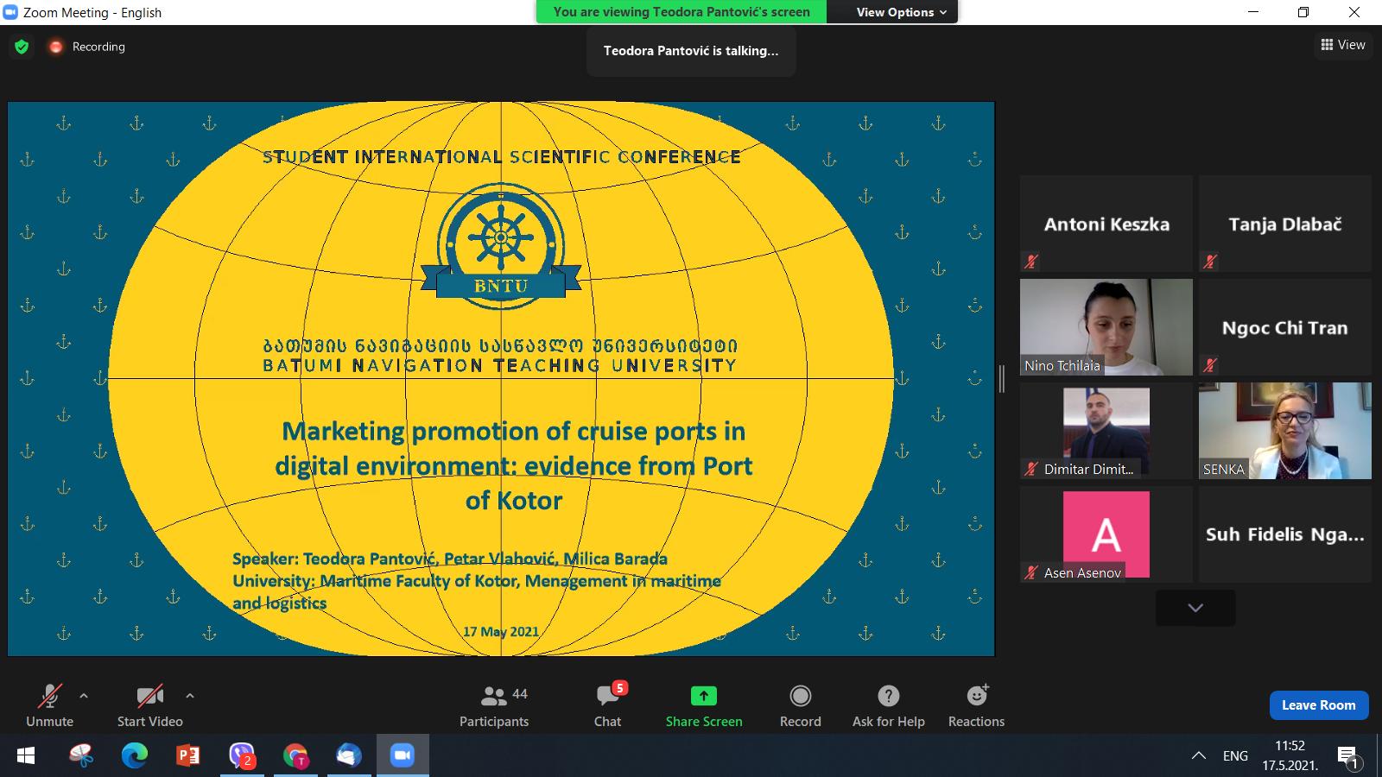The image size is (1382, 777).
Task: Click 'You are viewing Teodora Pantović's screen' banner
Action: [681, 12]
